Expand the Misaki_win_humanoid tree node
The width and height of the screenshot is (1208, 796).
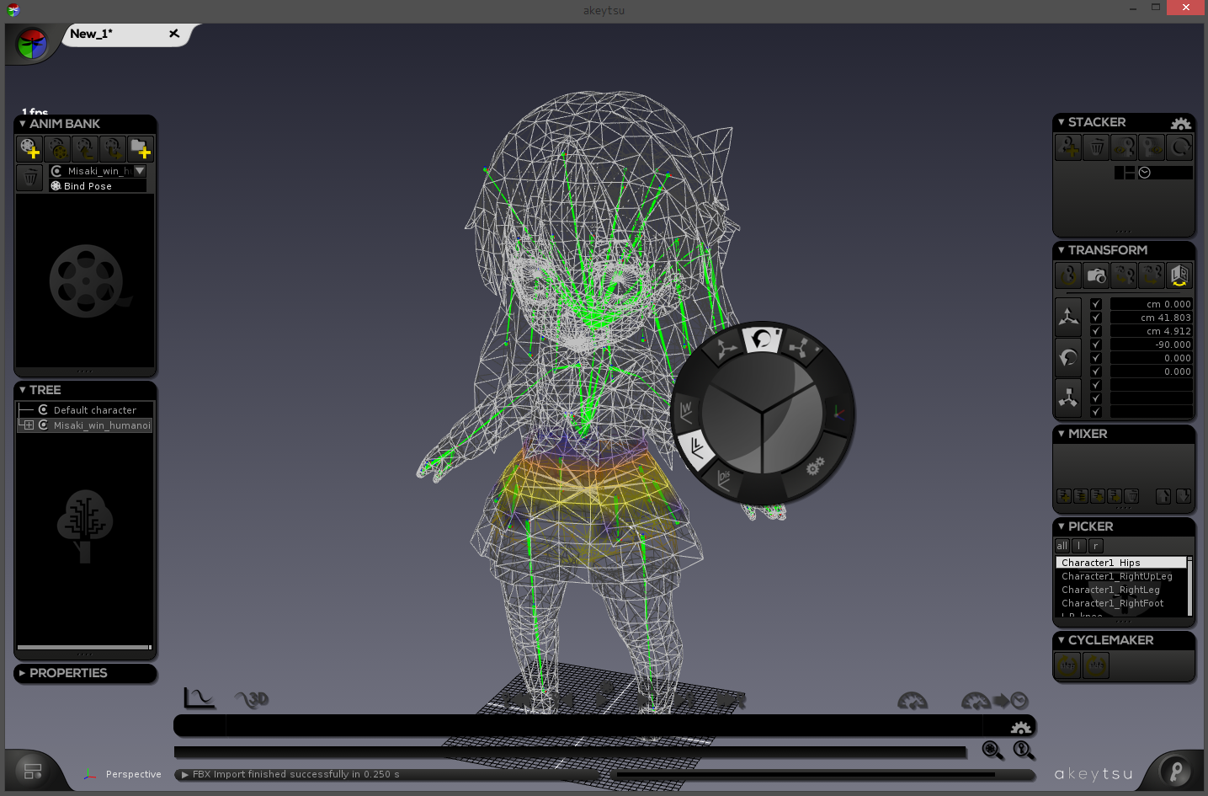coord(29,425)
